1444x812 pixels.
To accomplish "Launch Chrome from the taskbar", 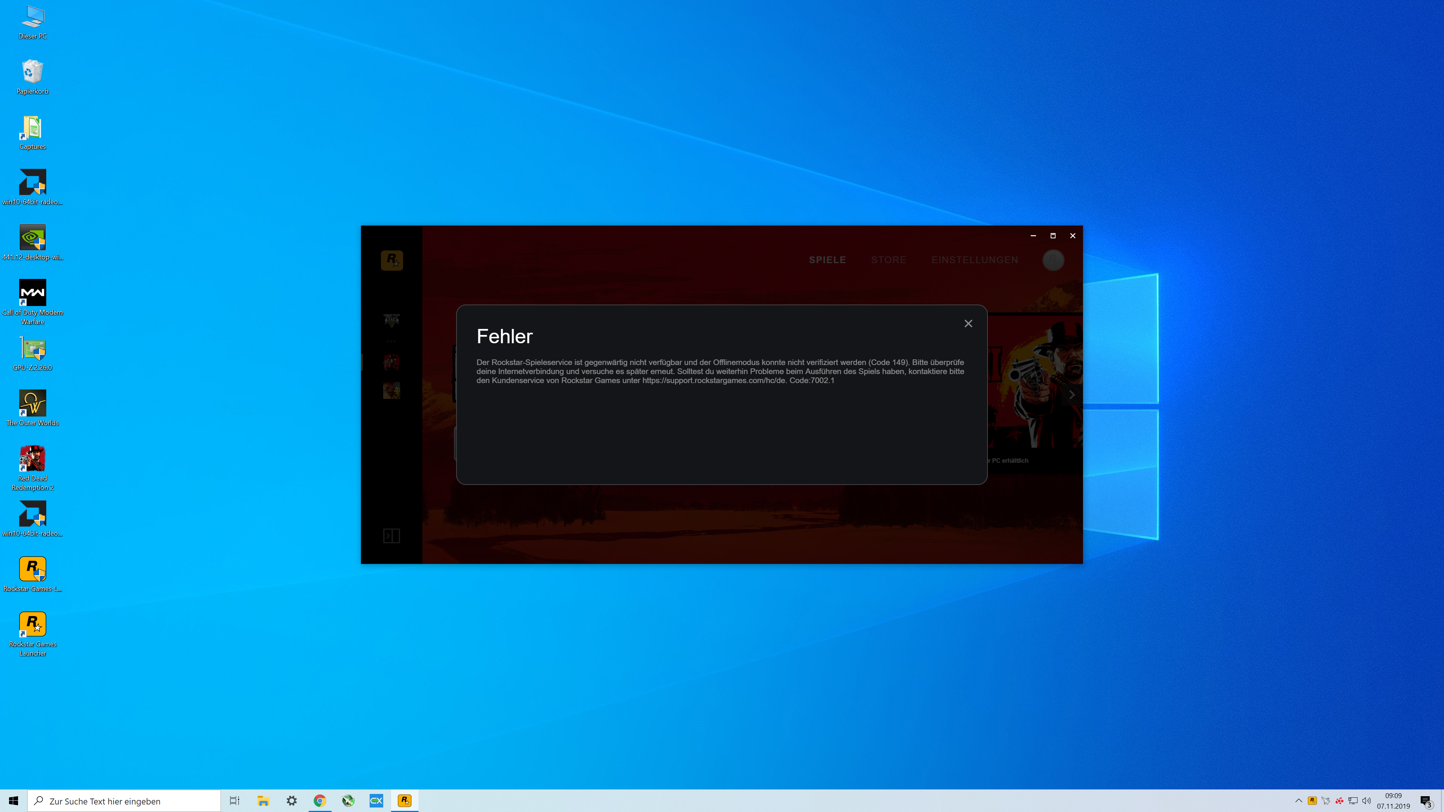I will [x=320, y=800].
